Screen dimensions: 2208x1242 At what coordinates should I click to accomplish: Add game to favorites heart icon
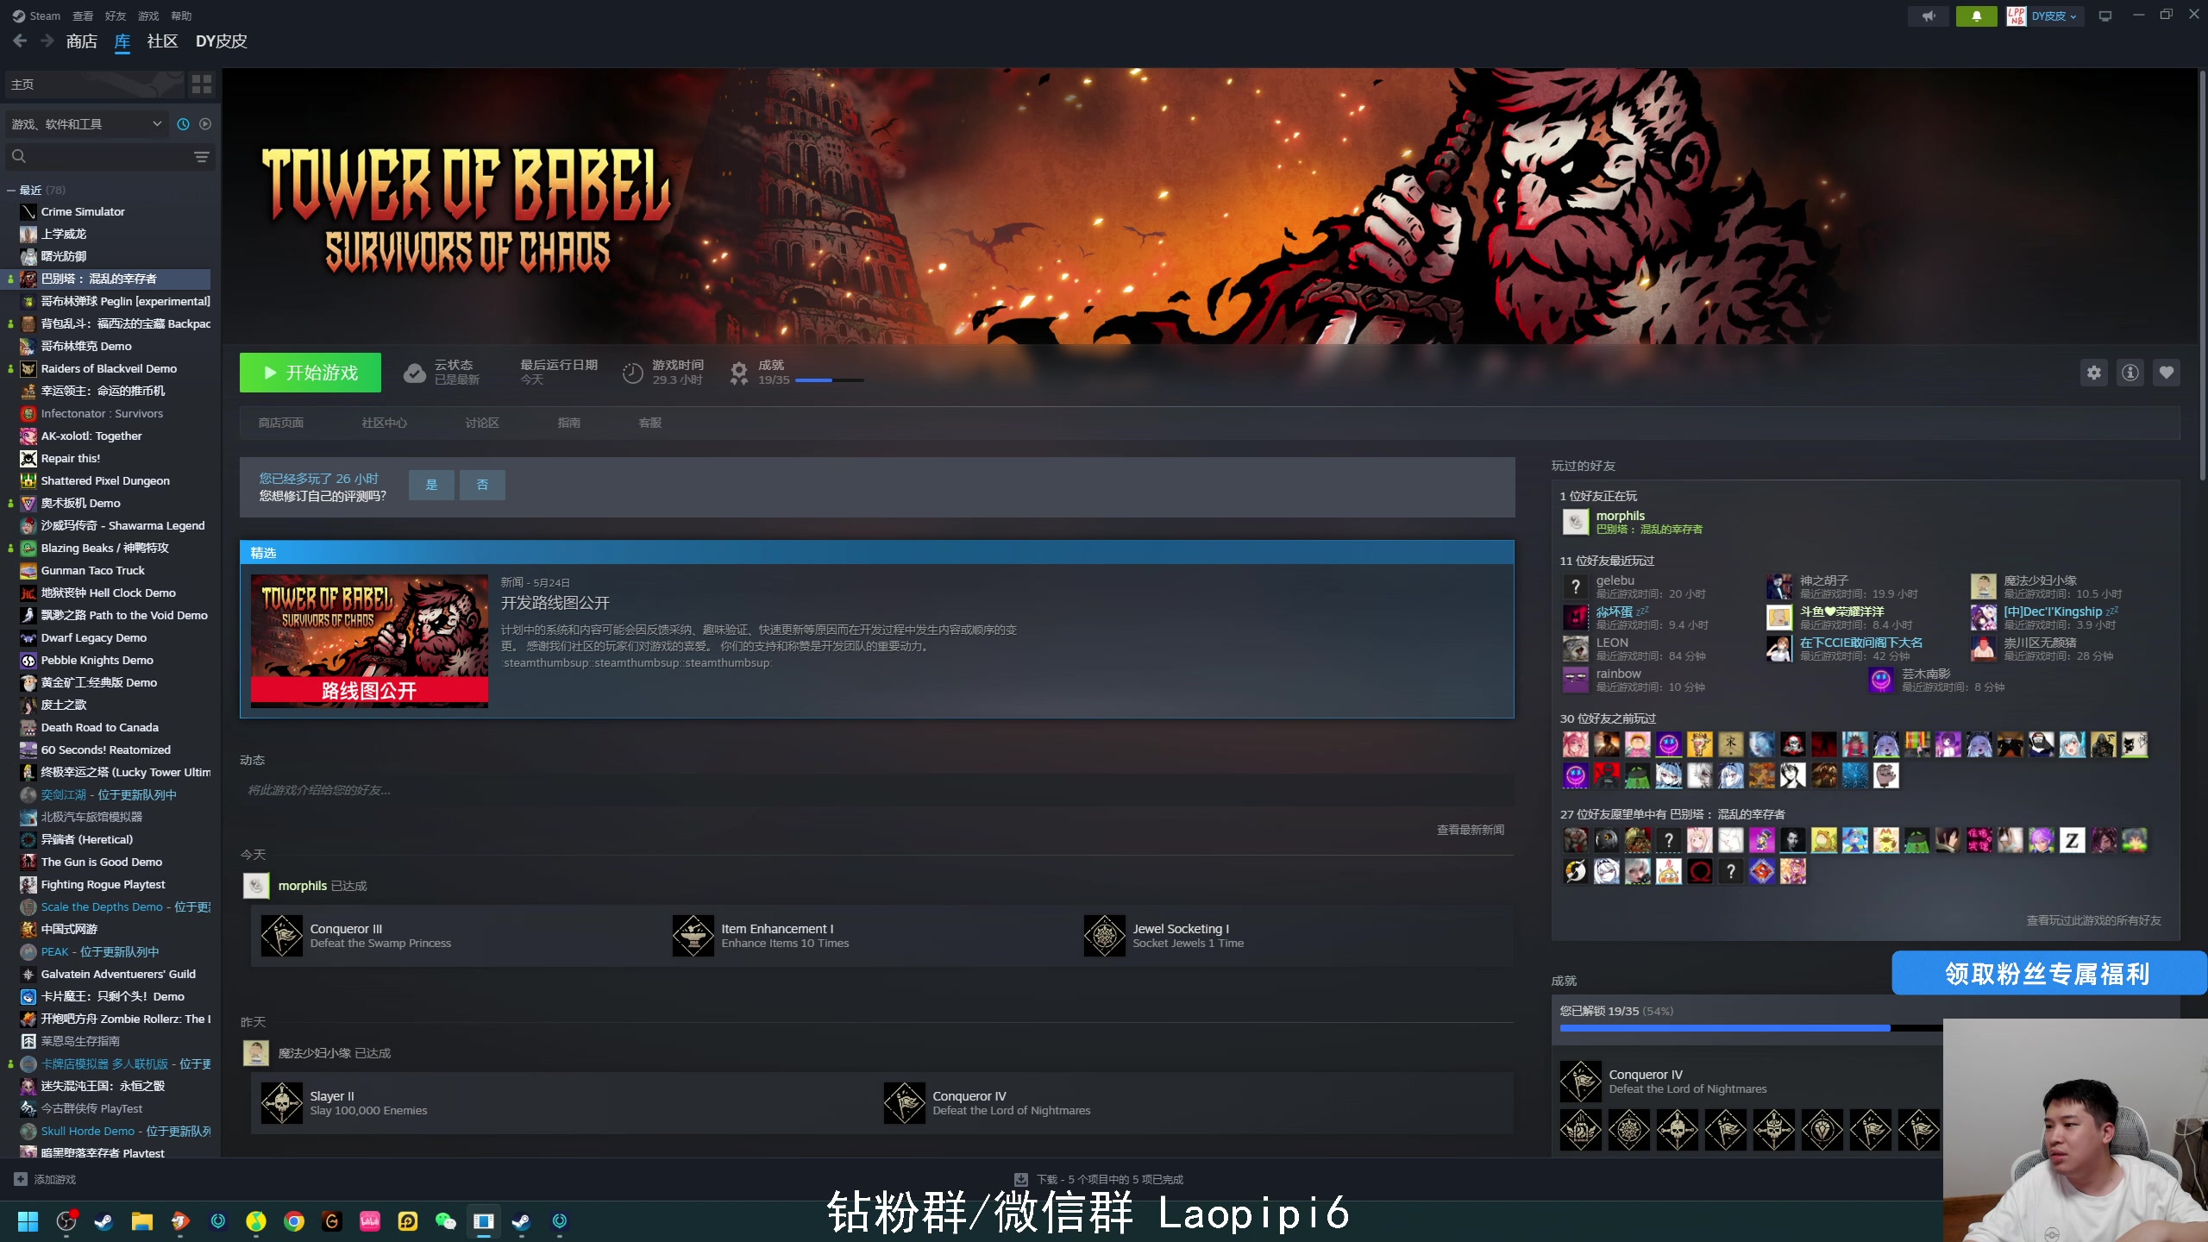coord(2167,373)
